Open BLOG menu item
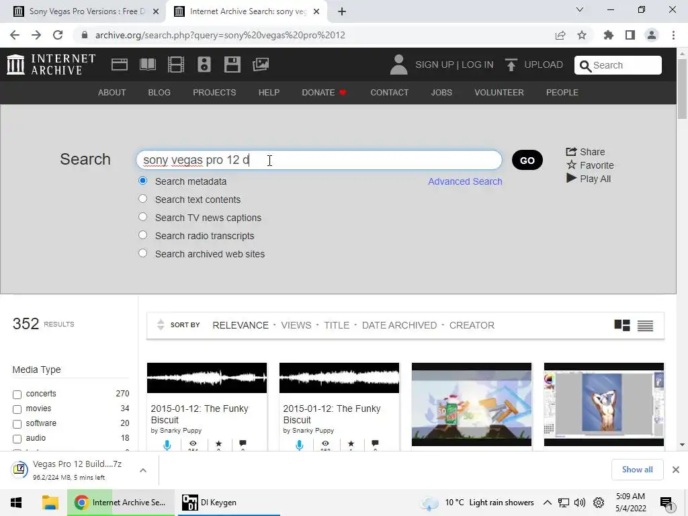The height and width of the screenshot is (516, 688). click(159, 93)
